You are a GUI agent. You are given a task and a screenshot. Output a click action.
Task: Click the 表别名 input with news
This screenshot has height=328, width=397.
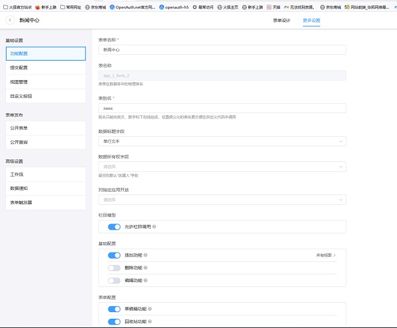coord(222,108)
